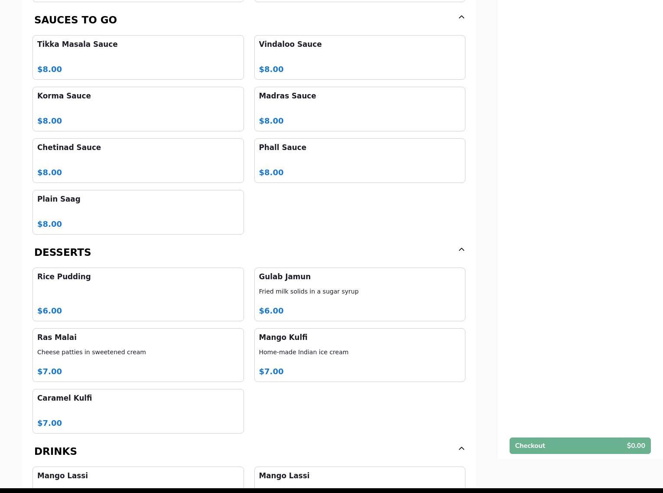Click the Sauces To Go heading

pyautogui.click(x=76, y=20)
